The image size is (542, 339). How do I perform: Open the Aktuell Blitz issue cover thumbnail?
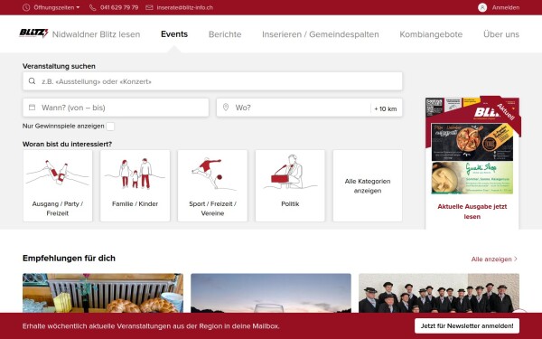coord(472,146)
